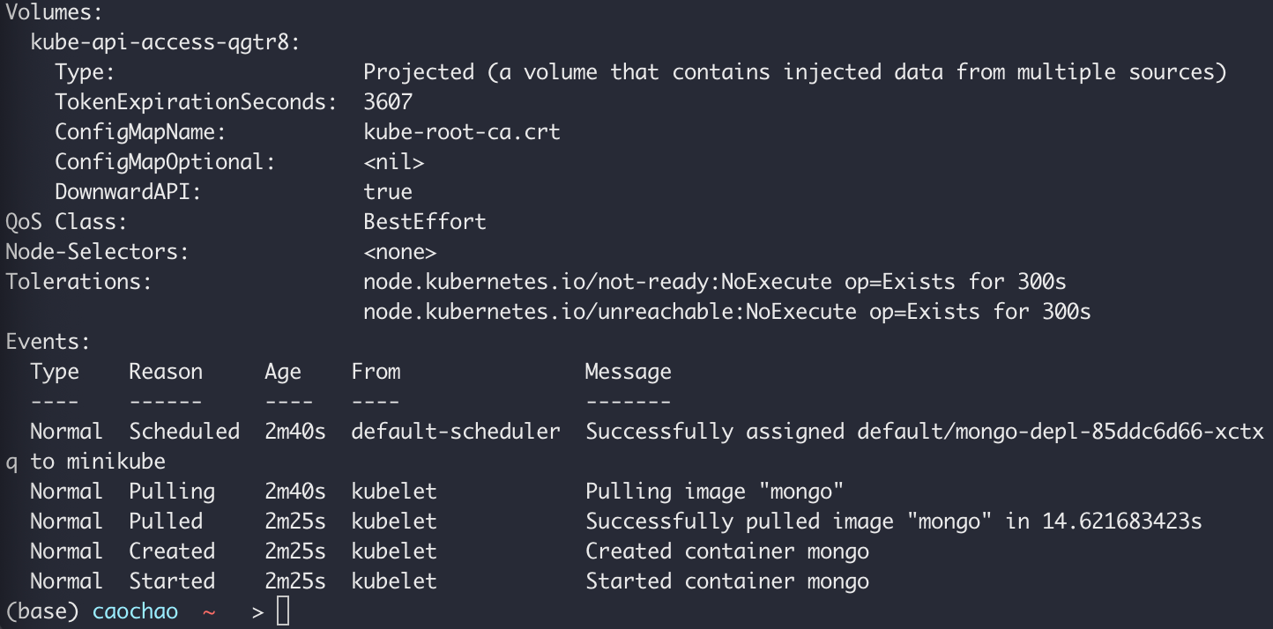
Task: Click the Successfully pulled image message
Action: pos(893,522)
